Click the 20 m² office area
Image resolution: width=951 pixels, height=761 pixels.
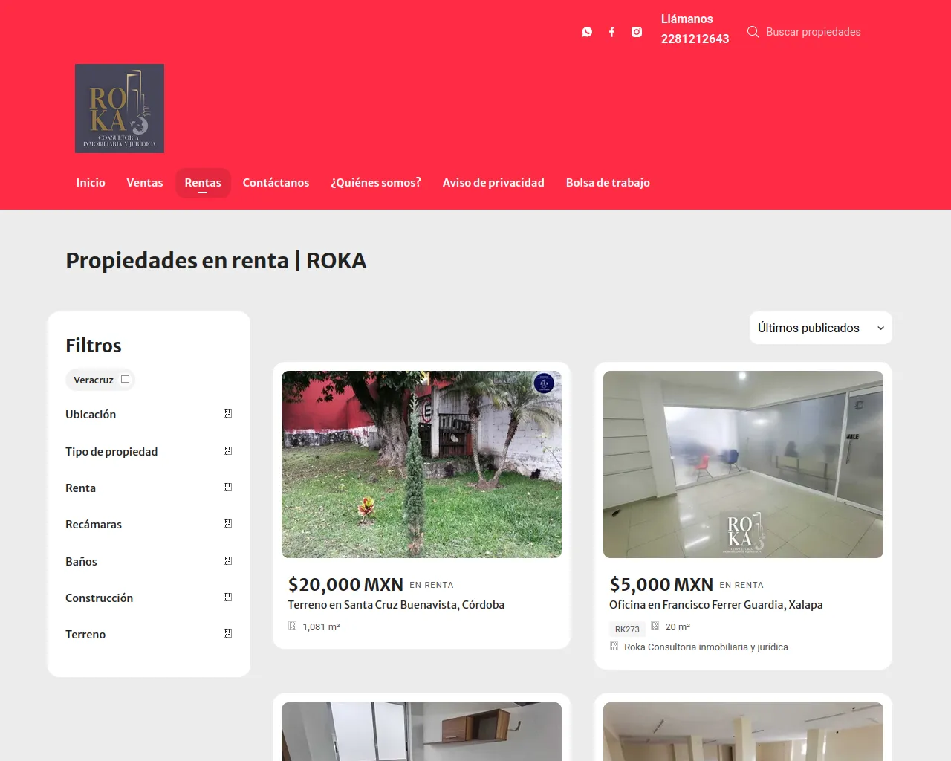coord(678,627)
